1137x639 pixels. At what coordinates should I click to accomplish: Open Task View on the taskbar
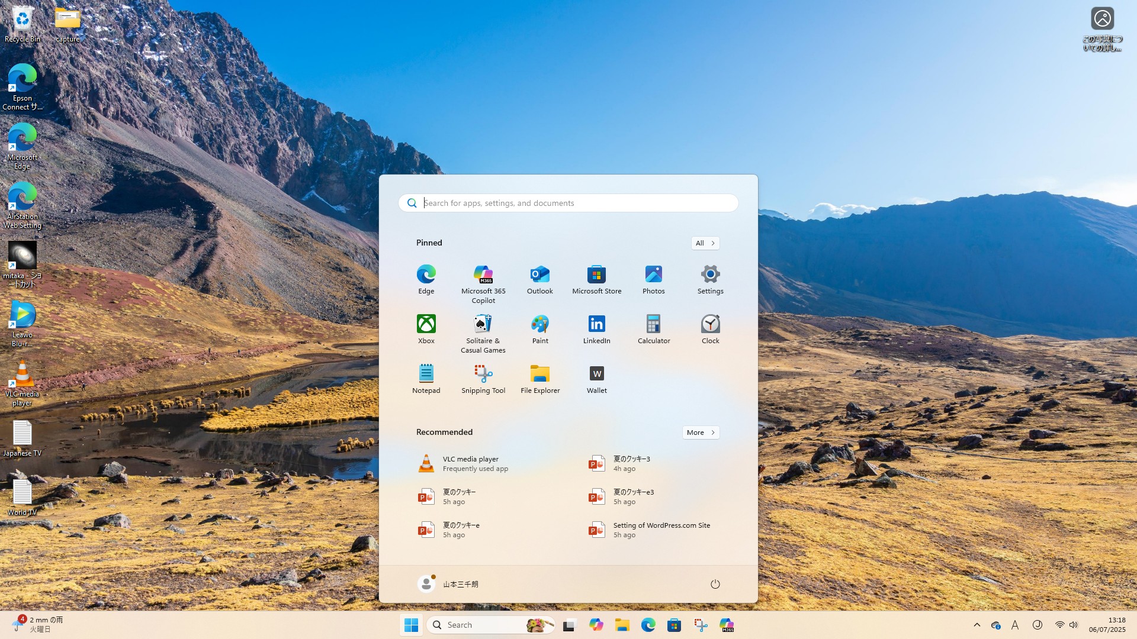569,625
